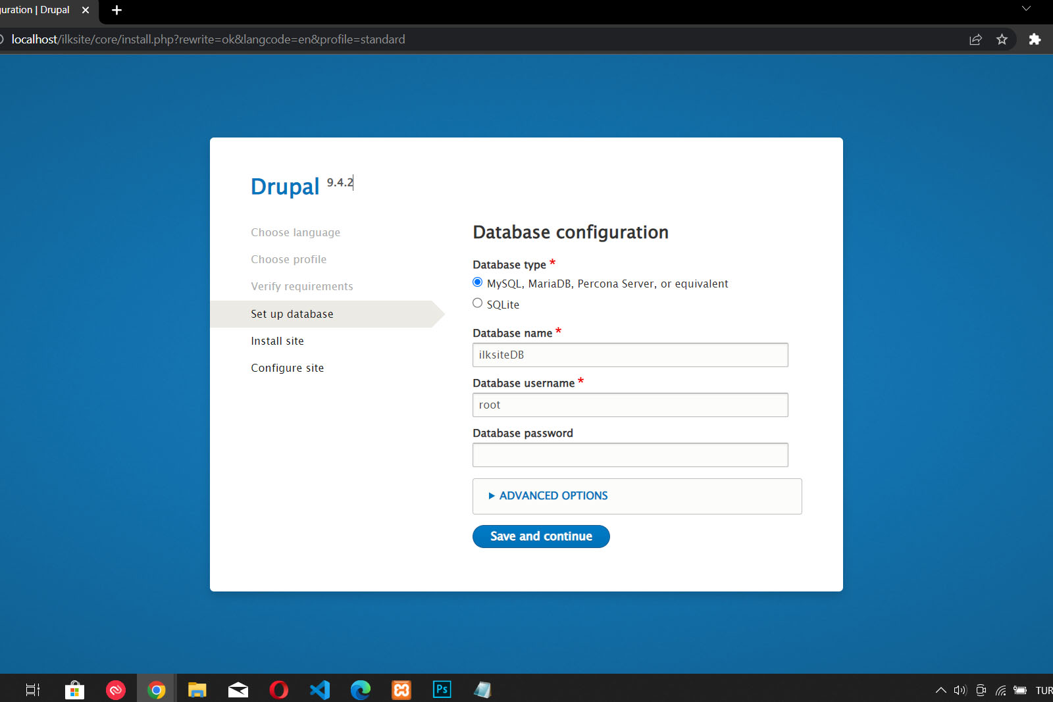Select the MySQL, MariaDB database type
This screenshot has width=1053, height=702.
(x=478, y=282)
